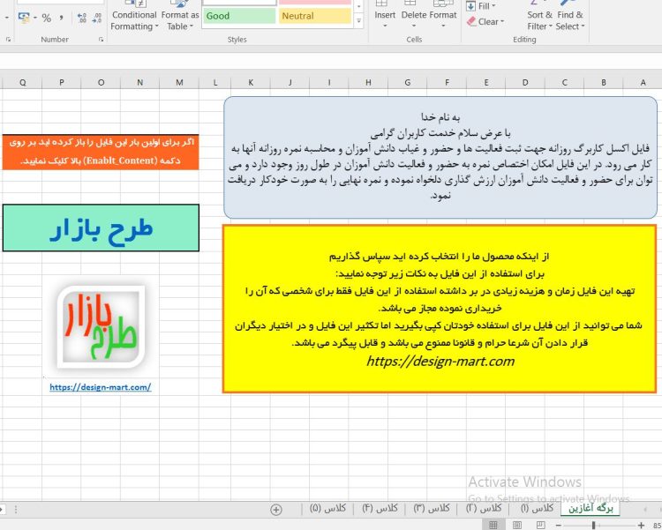Switch to Page Break Preview
Viewport: 662px width, 530px height.
pyautogui.click(x=540, y=525)
